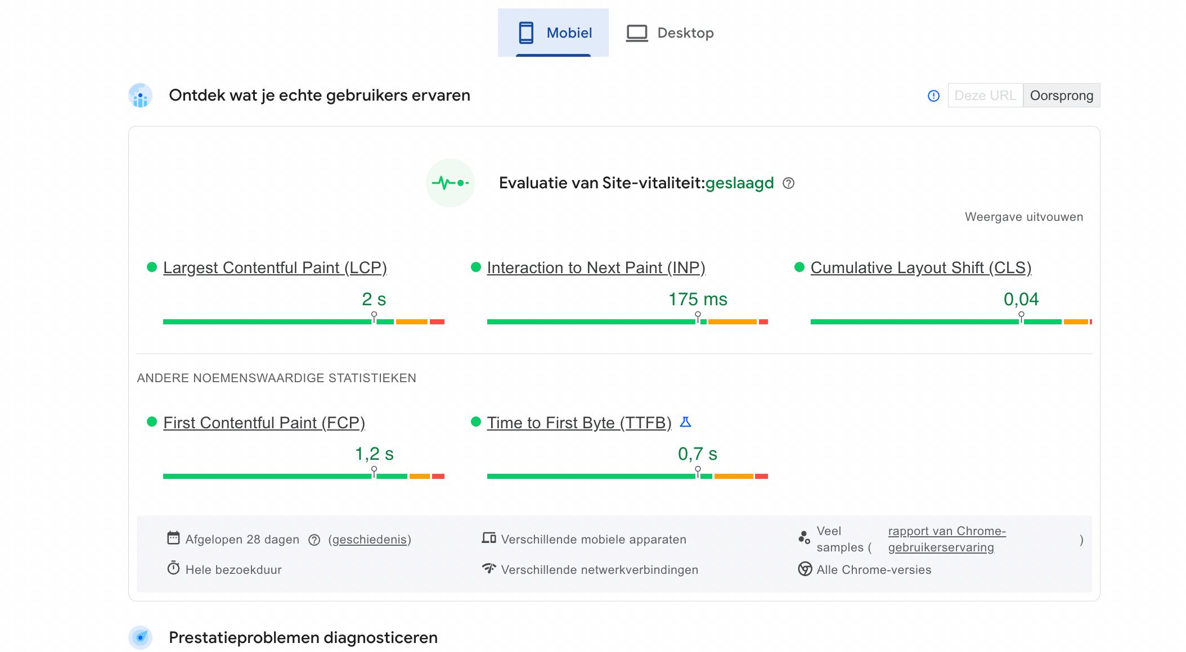The width and height of the screenshot is (1186, 652).
Task: Click the experimental flask icon beside TTFB
Action: pyautogui.click(x=685, y=422)
